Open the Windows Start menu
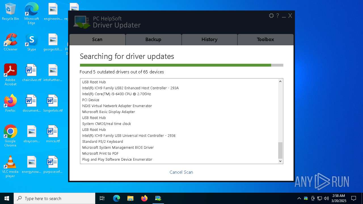The image size is (363, 204). point(7,198)
